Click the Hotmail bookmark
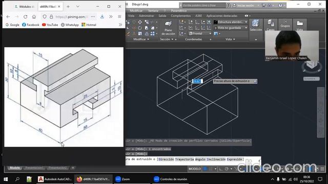This screenshot has width=328, height=184. pos(89,25)
